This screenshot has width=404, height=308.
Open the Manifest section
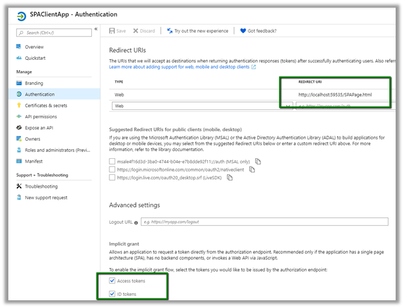click(x=33, y=161)
